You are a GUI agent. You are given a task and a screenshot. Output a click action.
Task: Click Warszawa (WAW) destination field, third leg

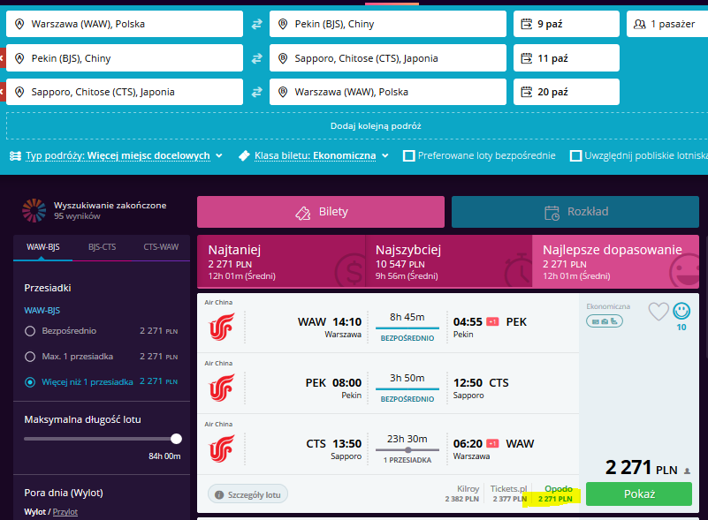[x=388, y=92]
